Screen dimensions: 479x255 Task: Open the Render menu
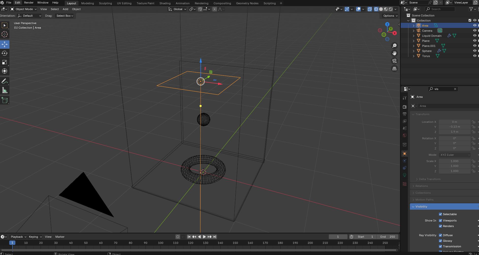click(29, 3)
